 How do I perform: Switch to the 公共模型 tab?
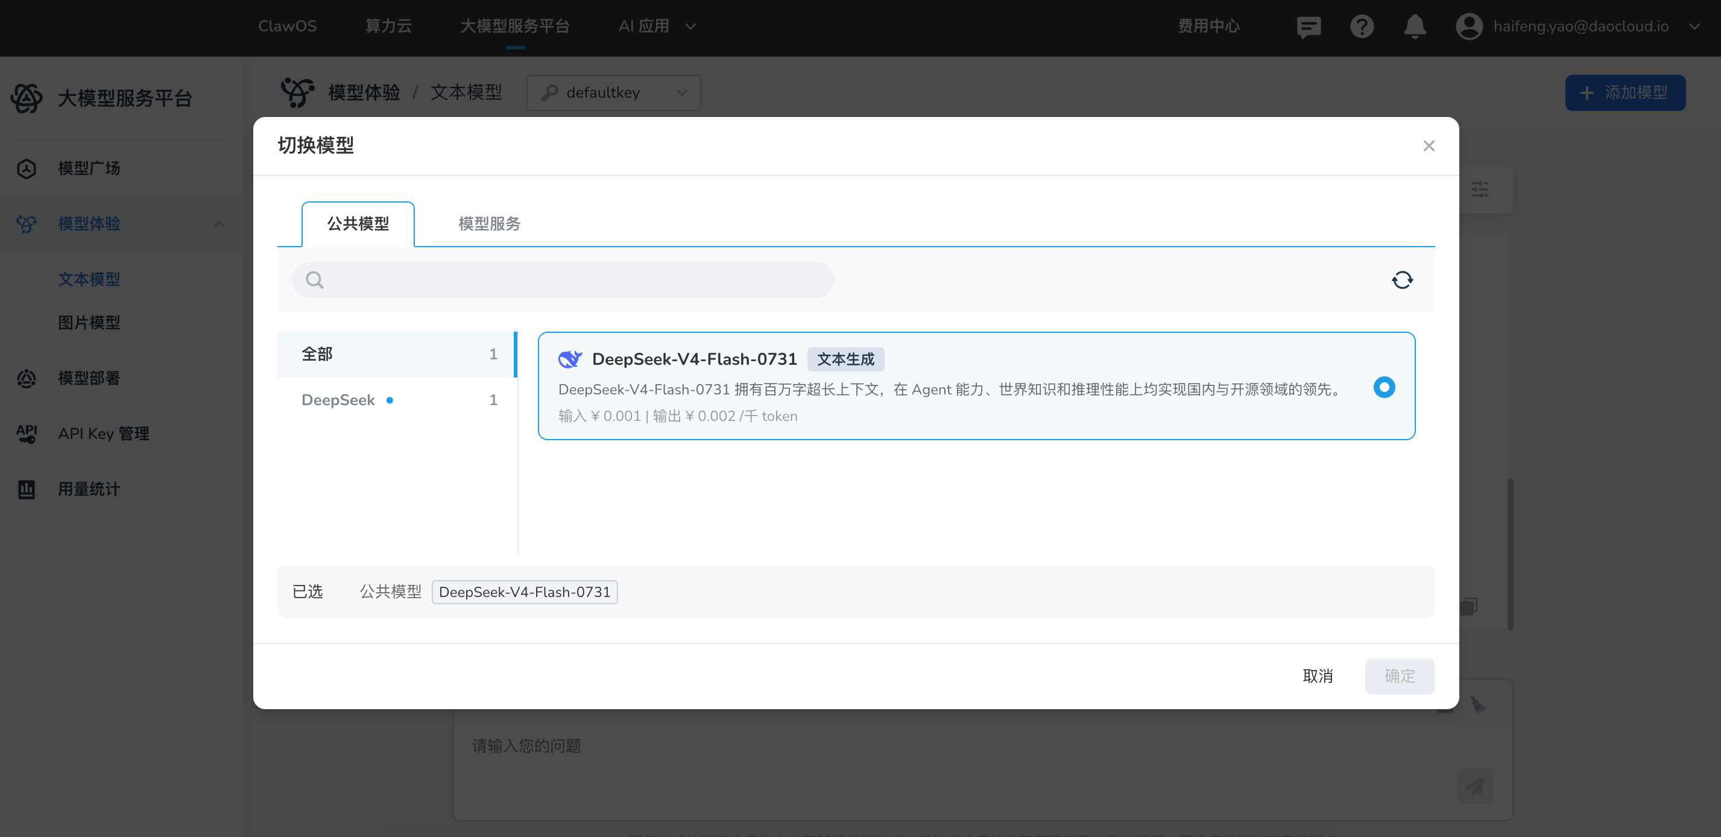point(358,224)
